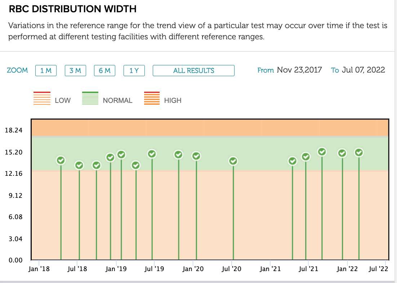This screenshot has width=397, height=283.
Task: Switch the zoom to 1 Y
Action: tap(134, 70)
